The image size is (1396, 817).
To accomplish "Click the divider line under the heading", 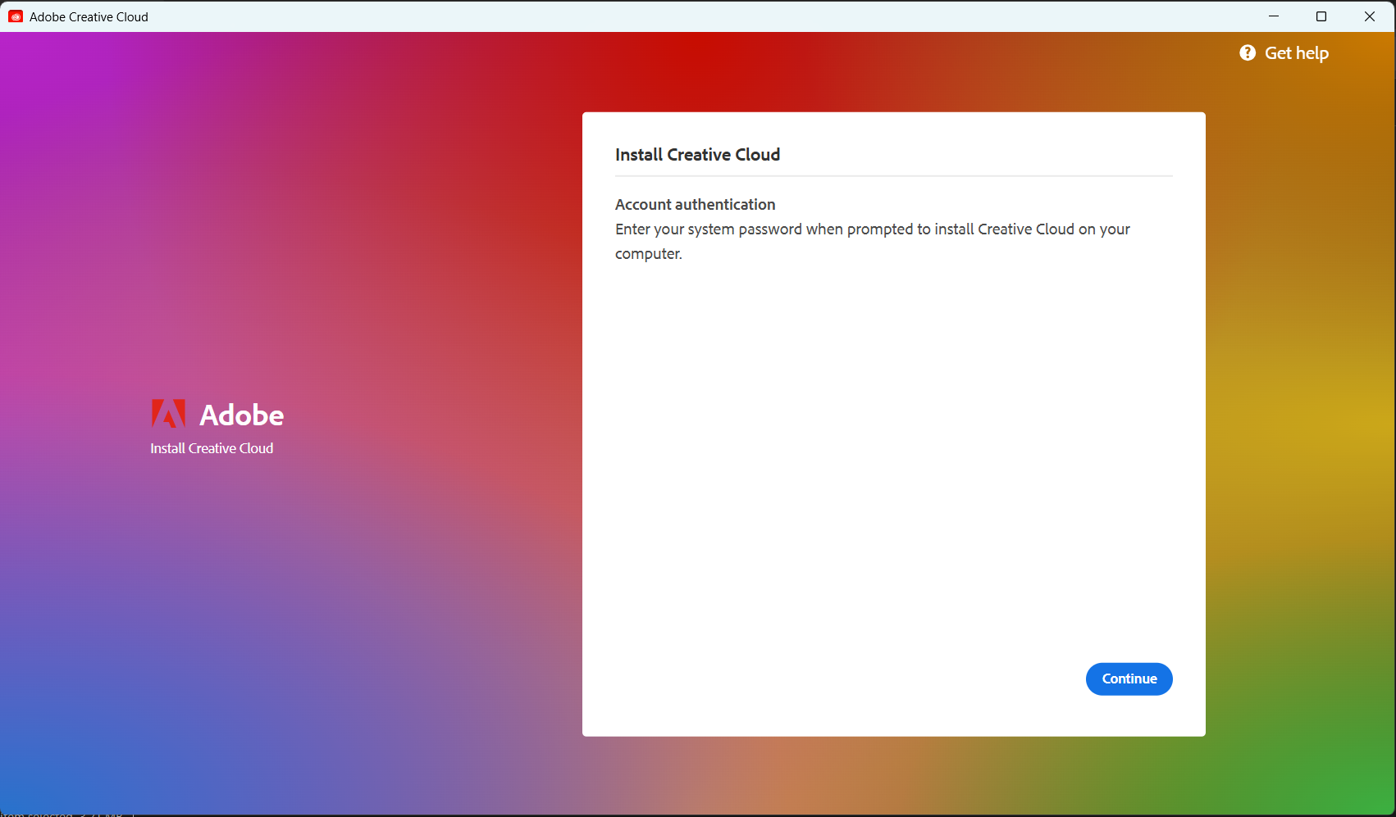I will (x=893, y=175).
